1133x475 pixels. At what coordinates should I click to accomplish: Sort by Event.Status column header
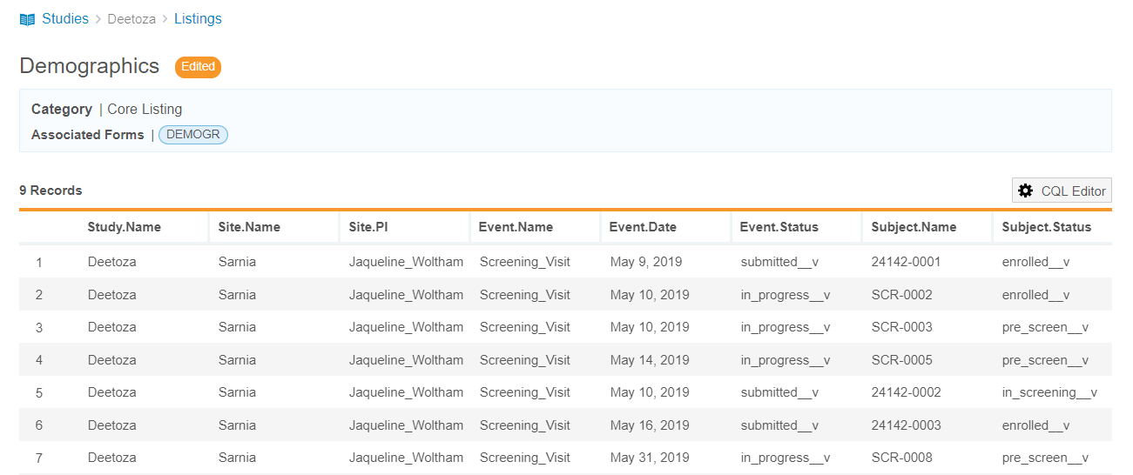(x=779, y=227)
